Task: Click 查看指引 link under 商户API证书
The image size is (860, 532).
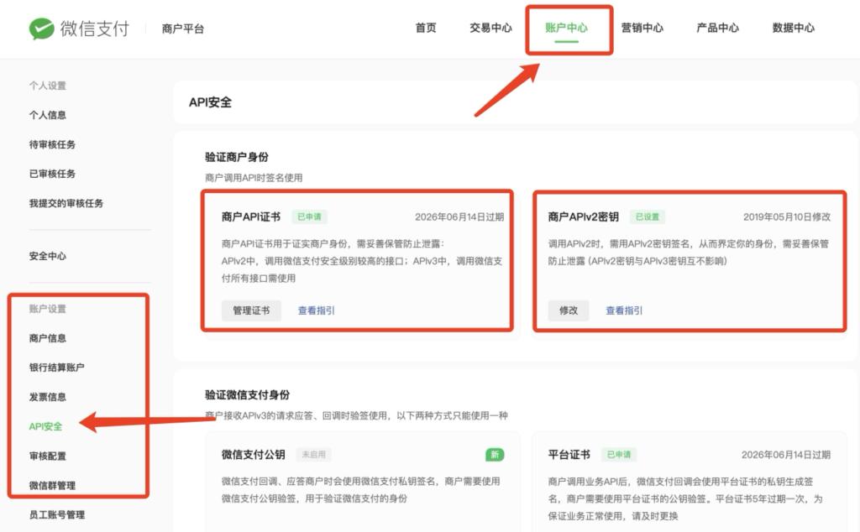Action: coord(316,310)
